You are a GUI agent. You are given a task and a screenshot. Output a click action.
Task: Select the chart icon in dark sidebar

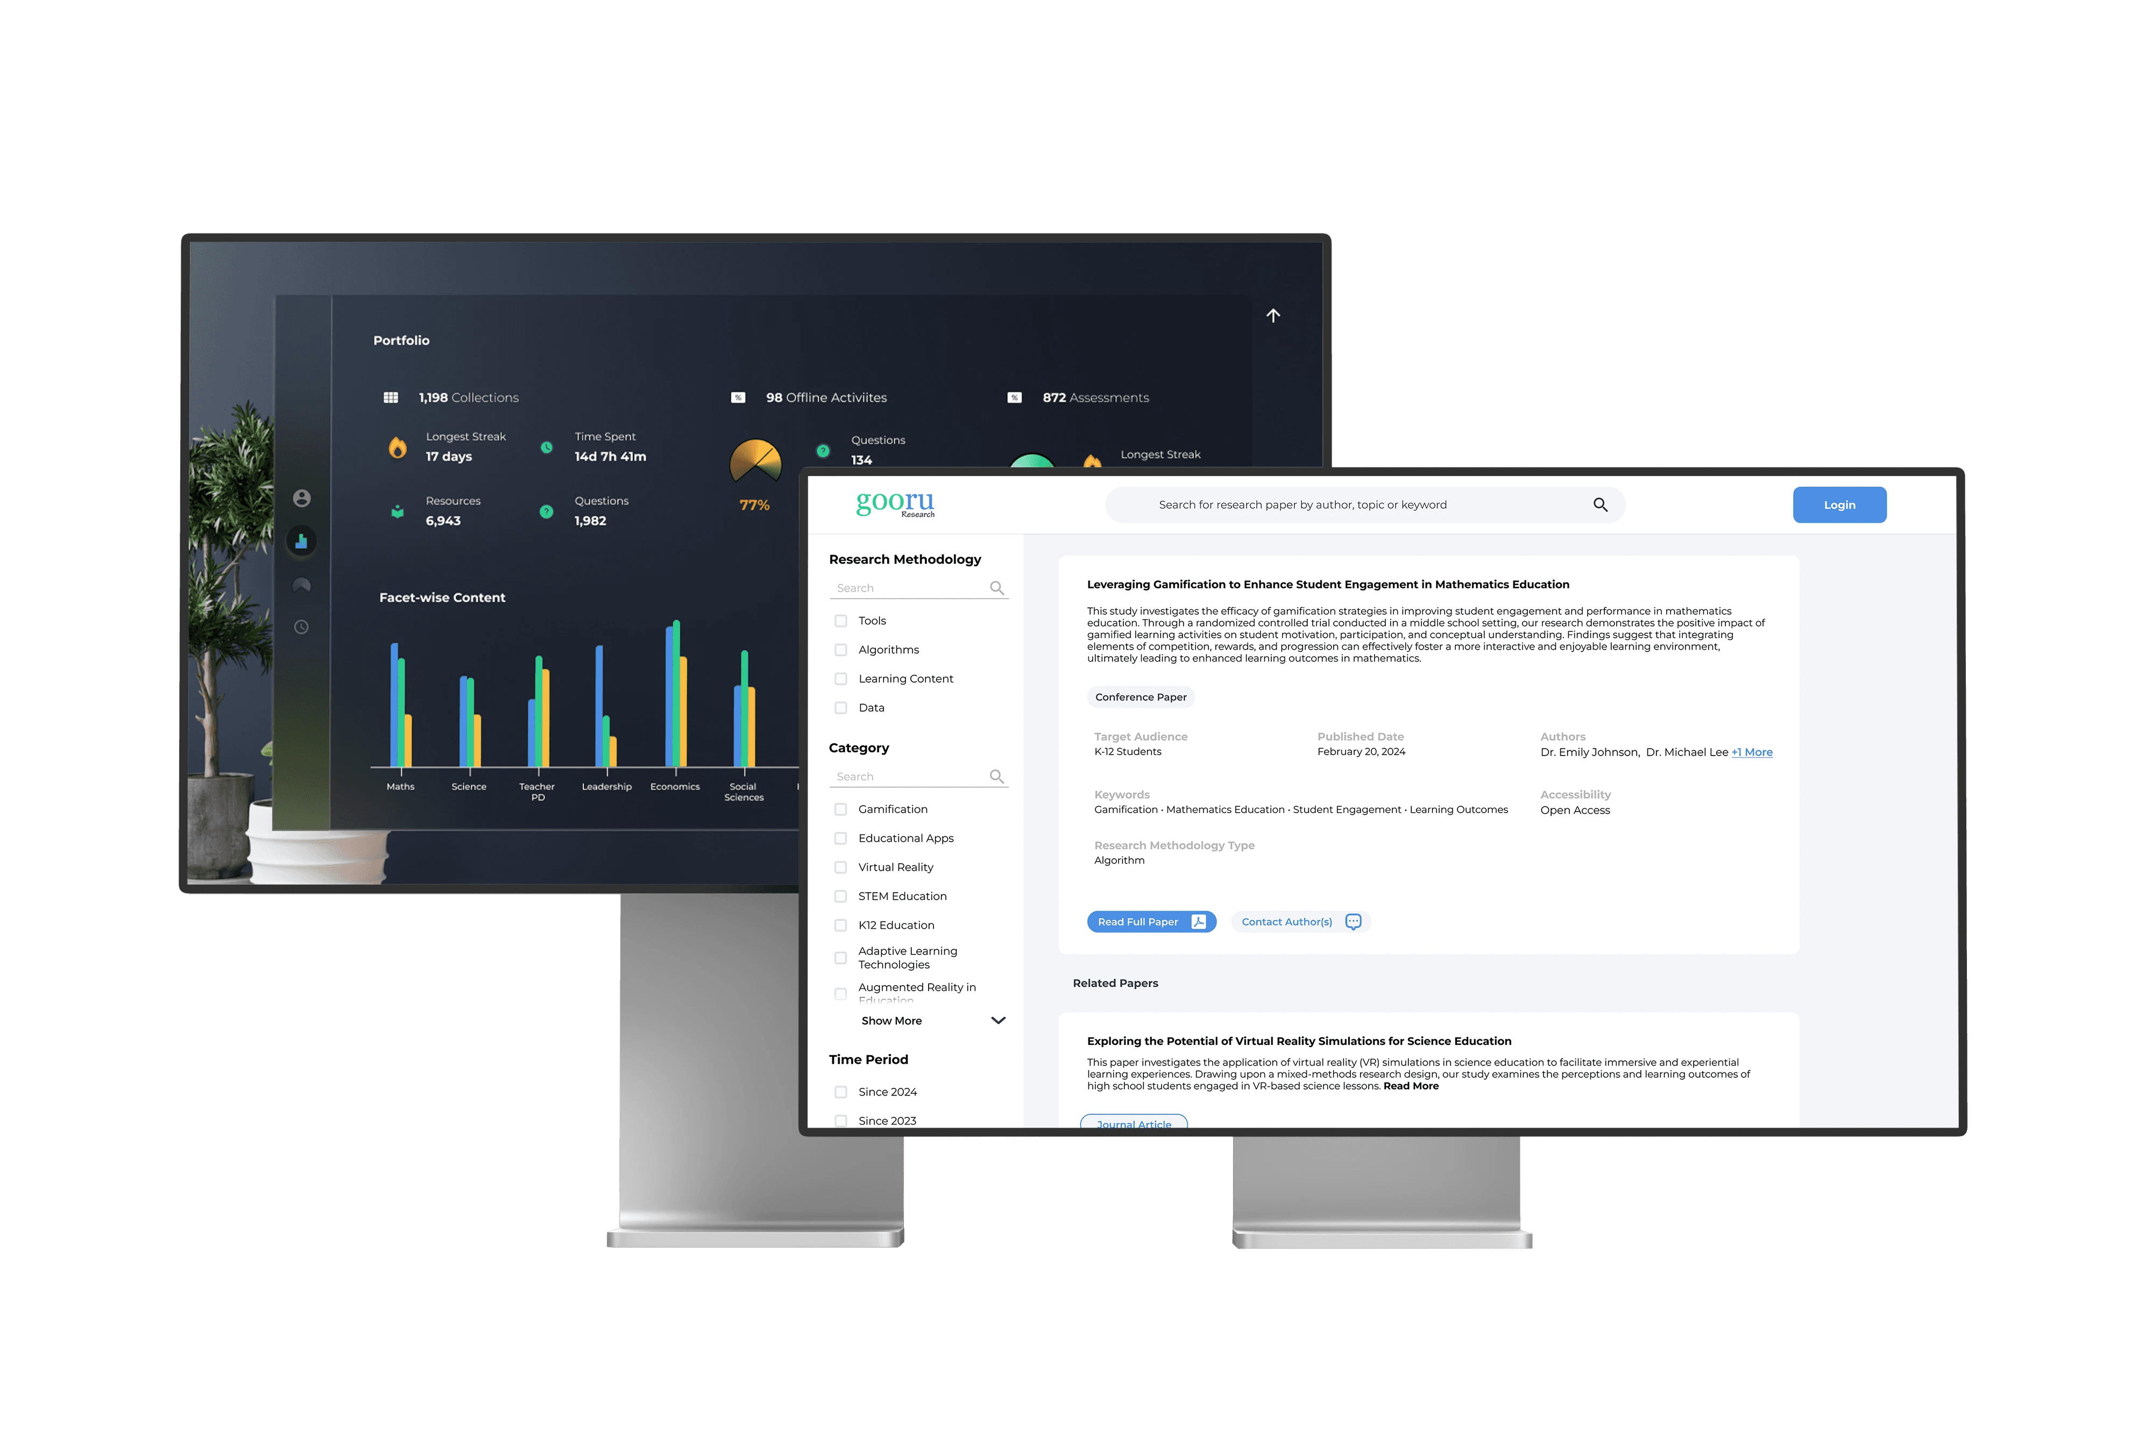(x=301, y=541)
